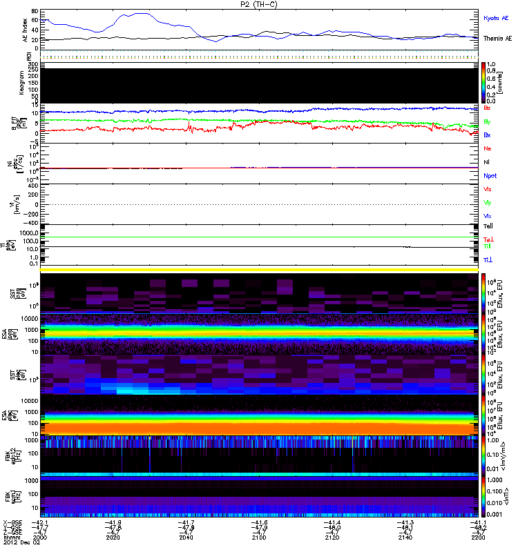Image resolution: width=518 pixels, height=552 pixels.
Task: Click the FBK edc12 wave spectrogram panel
Action: (x=259, y=455)
